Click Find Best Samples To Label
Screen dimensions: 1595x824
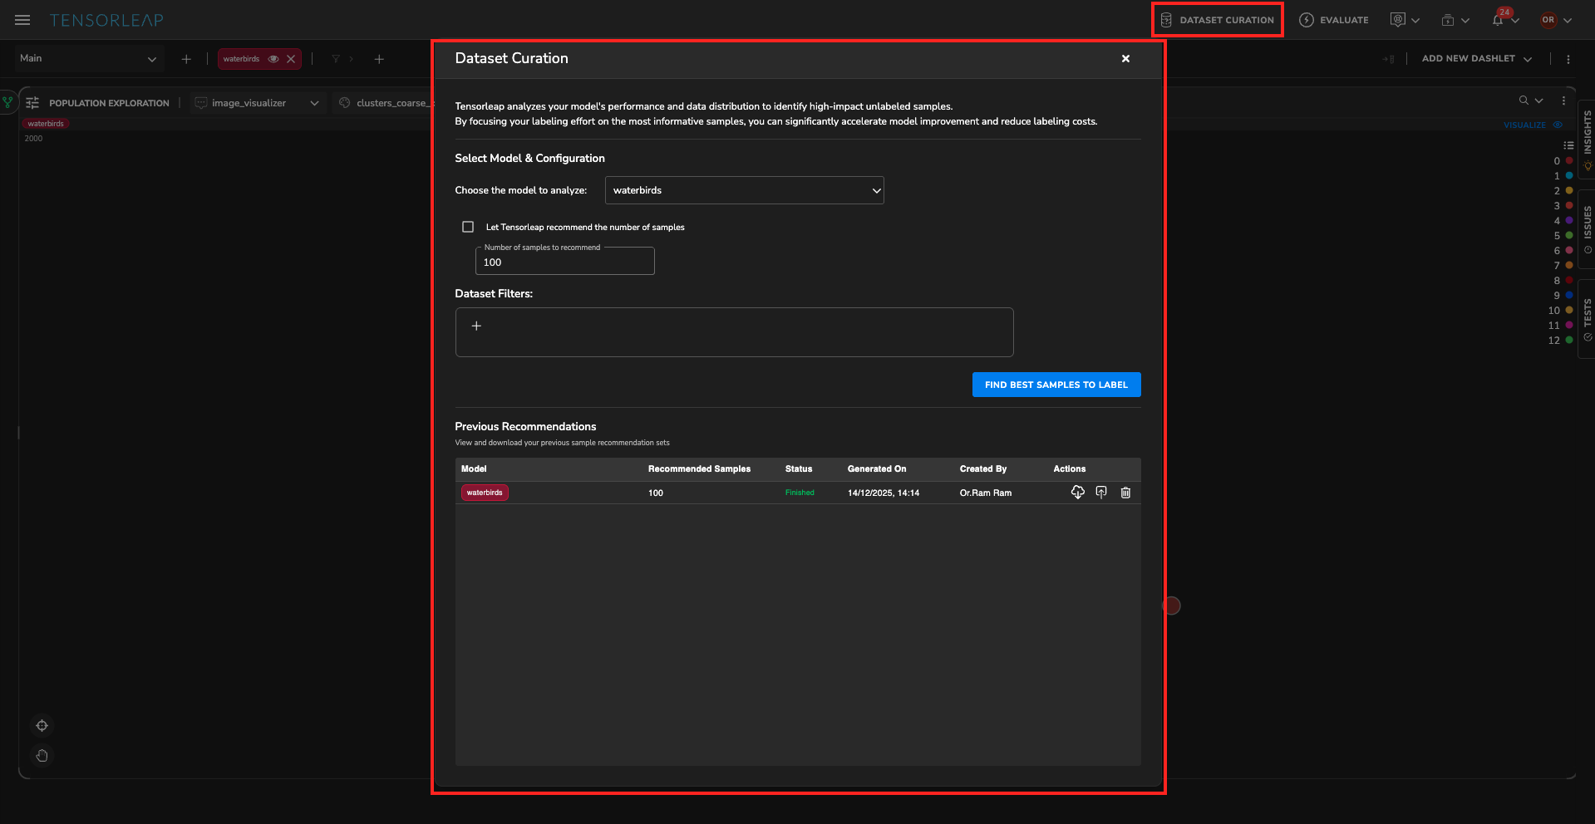[1056, 385]
